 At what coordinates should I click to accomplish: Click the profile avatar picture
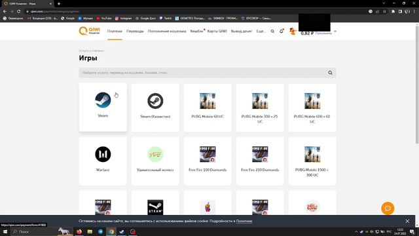(x=293, y=31)
